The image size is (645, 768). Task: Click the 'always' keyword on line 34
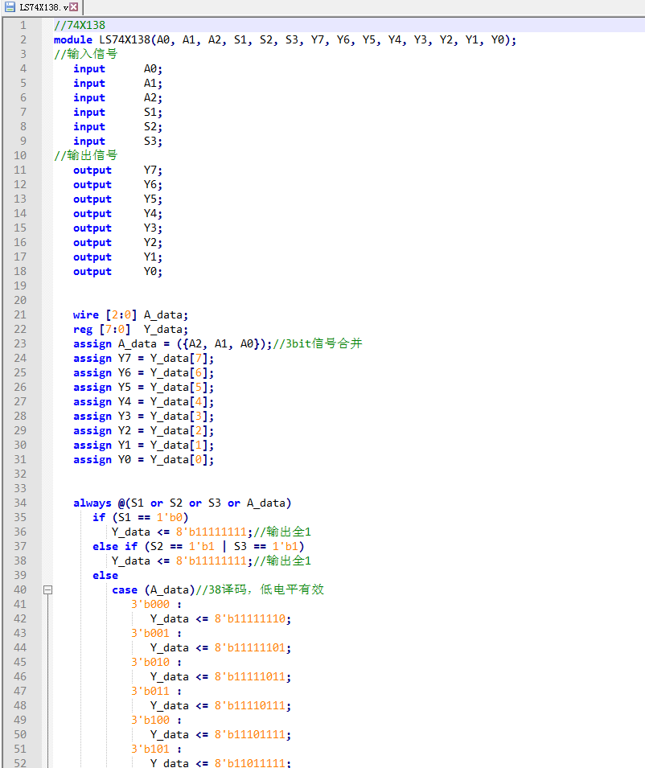[x=92, y=503]
